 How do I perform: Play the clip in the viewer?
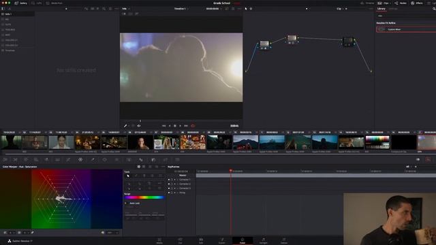tap(180, 126)
